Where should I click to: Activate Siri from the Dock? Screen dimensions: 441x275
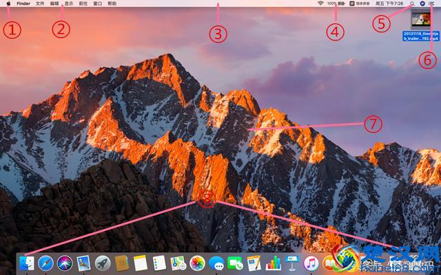click(65, 263)
